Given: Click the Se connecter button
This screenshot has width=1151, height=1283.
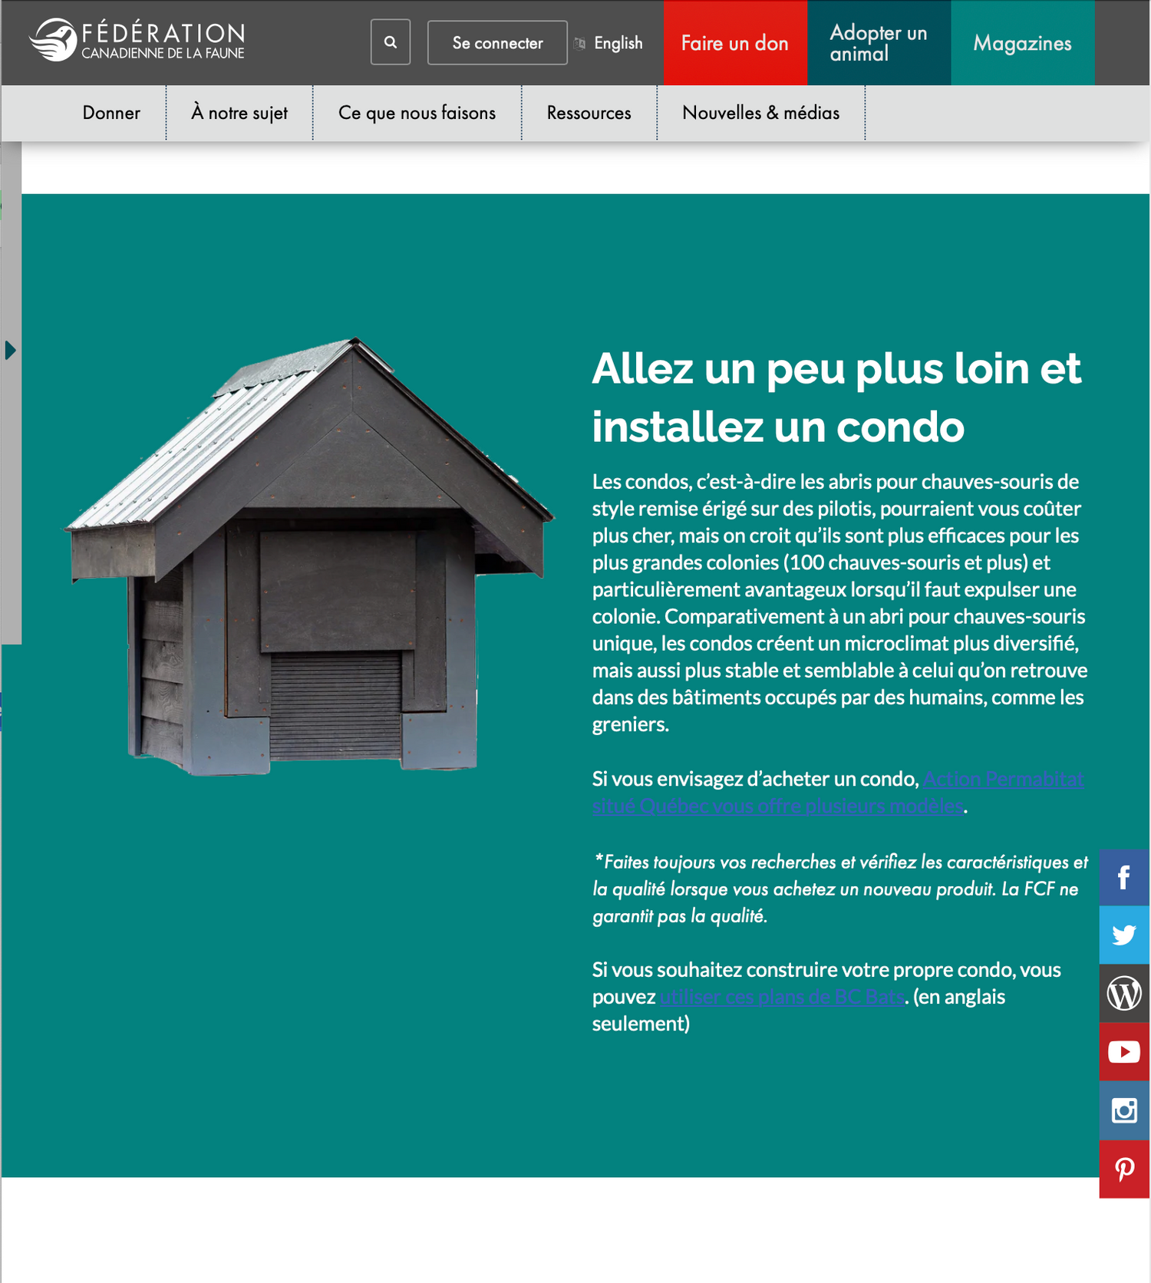Looking at the screenshot, I should (x=497, y=43).
